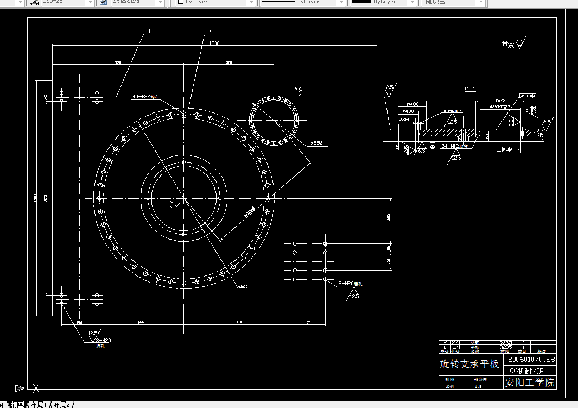Select the ø1000 bolt circle diameter label

pos(243,287)
